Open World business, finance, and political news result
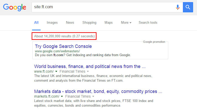Screen dimensions: 197x111 click(x=90, y=67)
